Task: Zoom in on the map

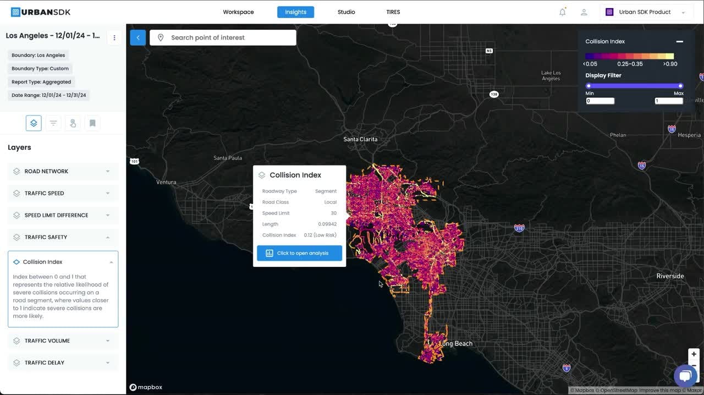Action: [694, 354]
